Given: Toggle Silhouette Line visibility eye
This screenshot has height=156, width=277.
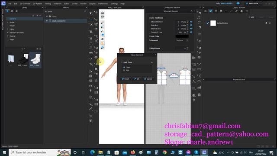Looking at the screenshot, I should pos(191,22).
